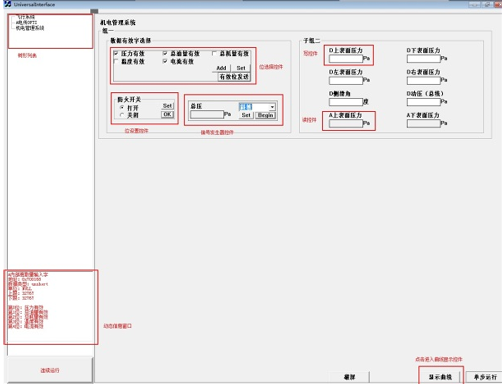
Task: Focus the 总压 Pa value input box
Action: tap(207, 115)
